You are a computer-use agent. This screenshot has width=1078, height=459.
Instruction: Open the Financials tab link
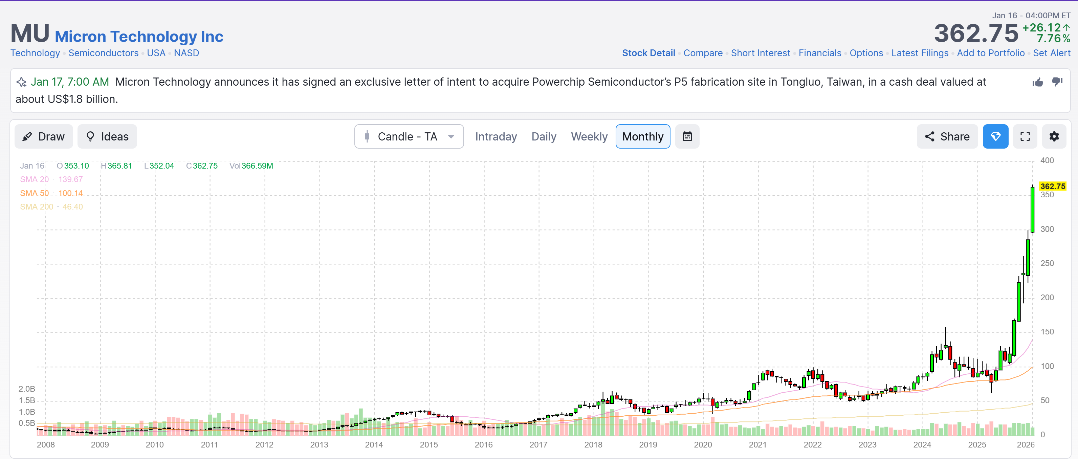tap(819, 53)
